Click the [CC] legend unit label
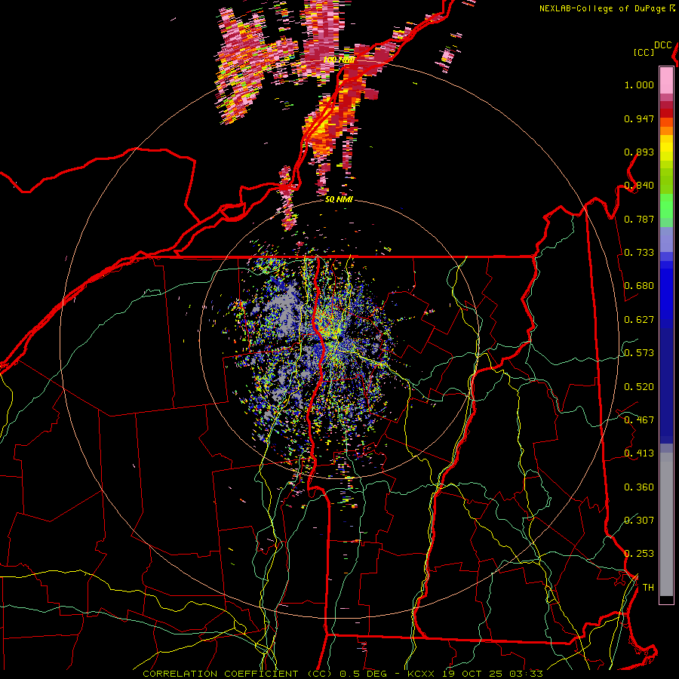This screenshot has width=679, height=679. point(644,53)
